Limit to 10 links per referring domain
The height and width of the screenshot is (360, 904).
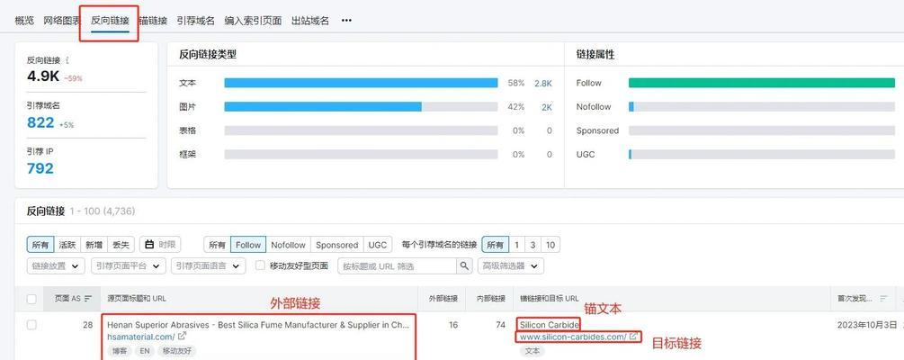pyautogui.click(x=550, y=245)
